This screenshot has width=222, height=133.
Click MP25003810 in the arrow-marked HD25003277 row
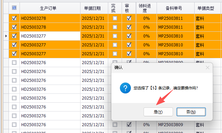(x=171, y=36)
